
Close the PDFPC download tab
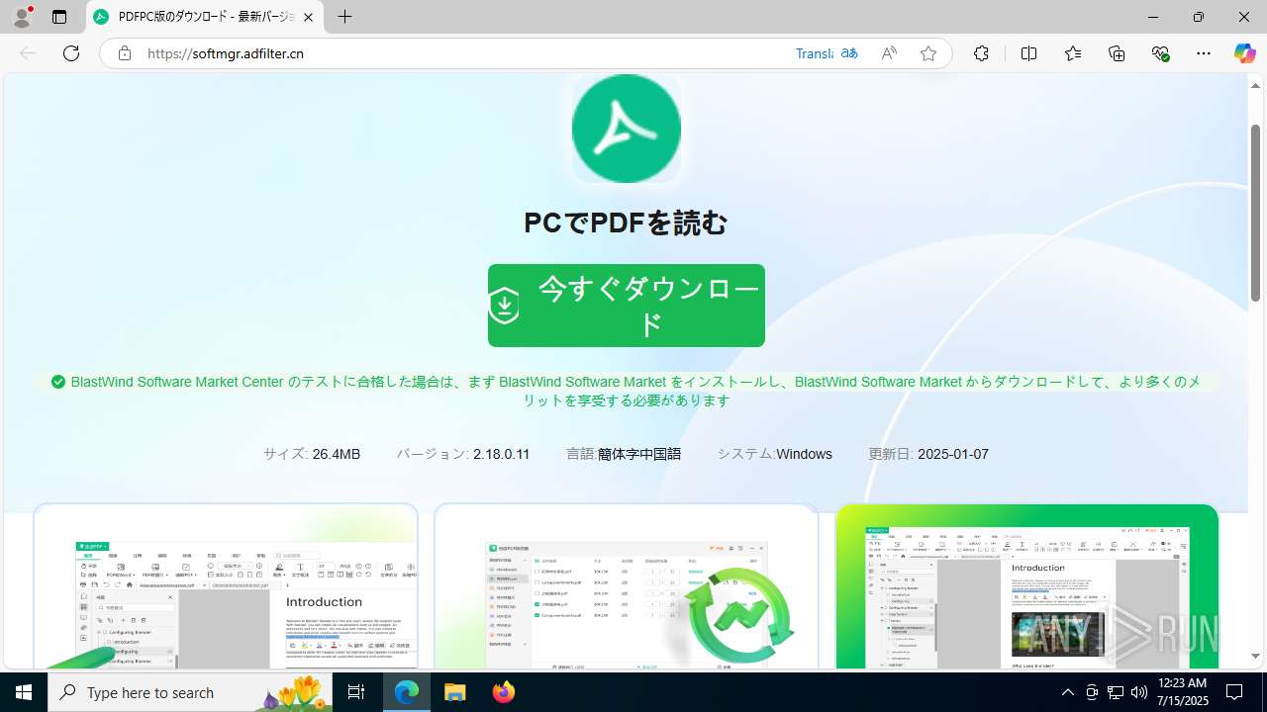pos(309,17)
